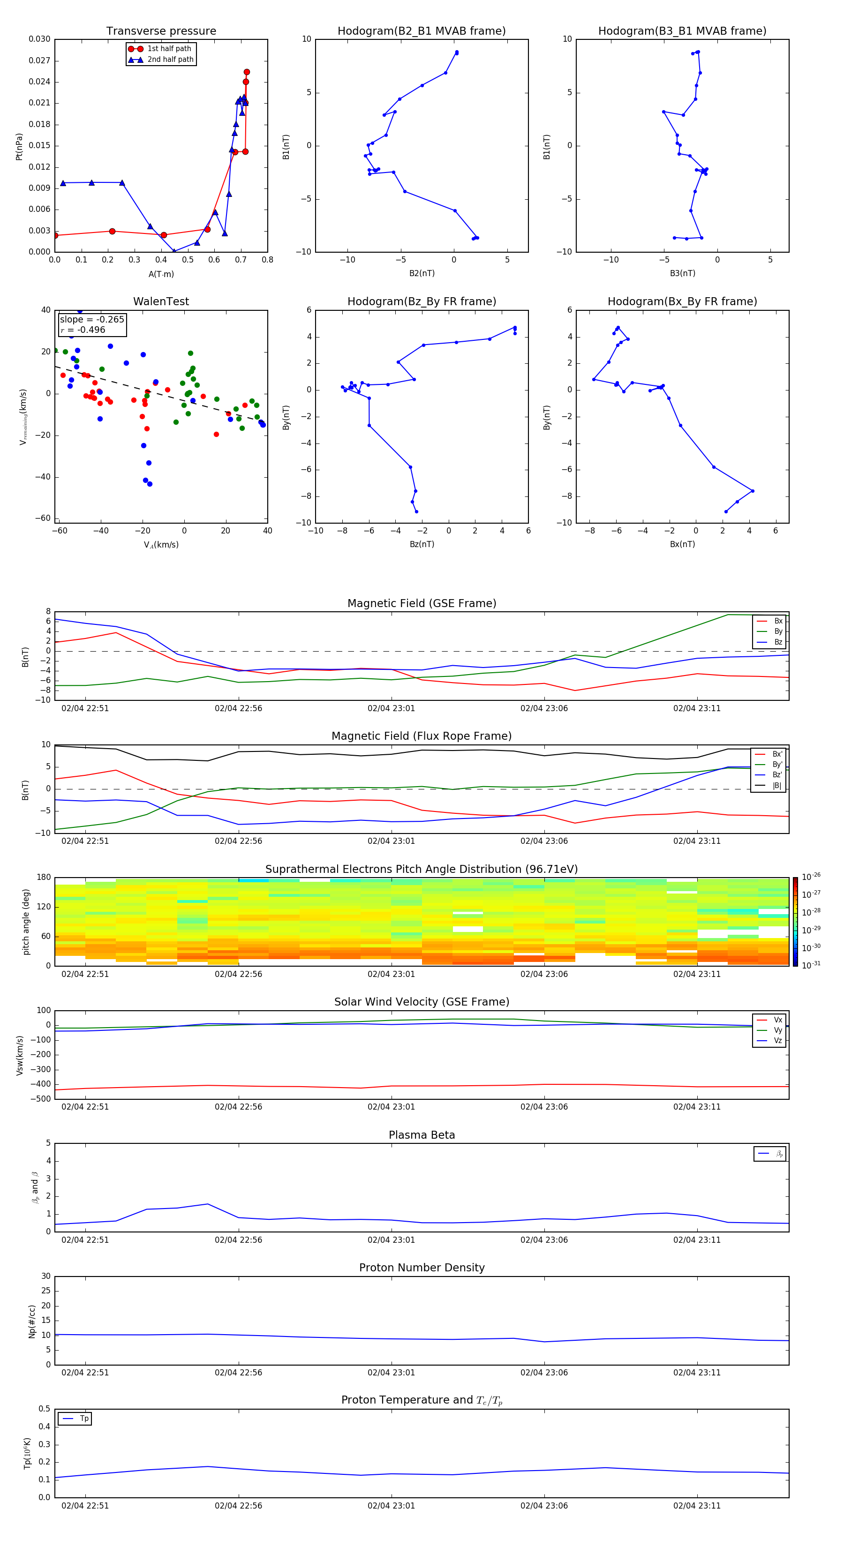Click the 'slope = -0.265' annotation

coord(92,320)
